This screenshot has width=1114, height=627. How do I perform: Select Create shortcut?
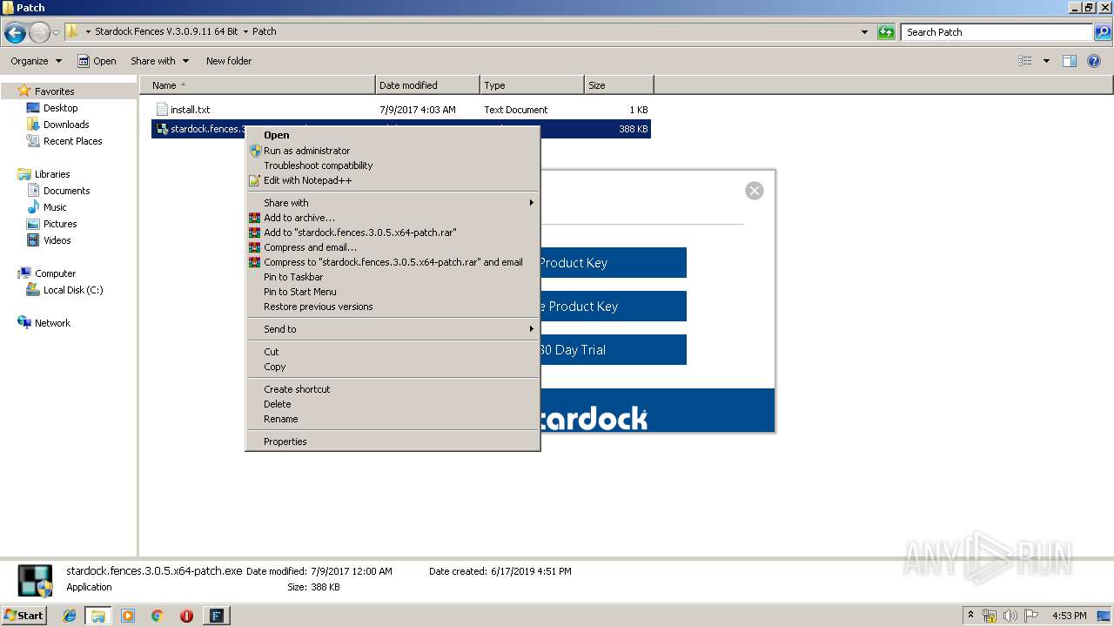pos(393,389)
